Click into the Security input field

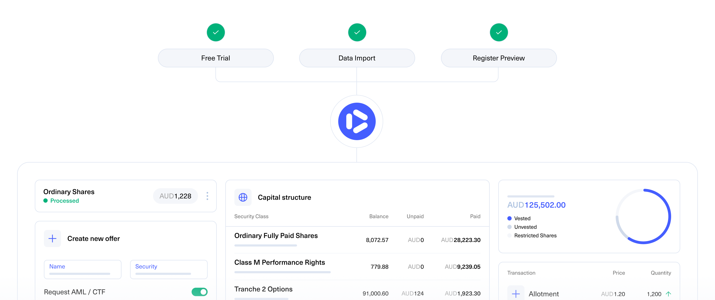169,269
